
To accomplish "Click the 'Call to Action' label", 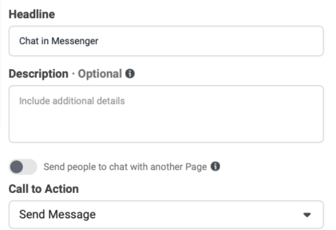I will (44, 189).
